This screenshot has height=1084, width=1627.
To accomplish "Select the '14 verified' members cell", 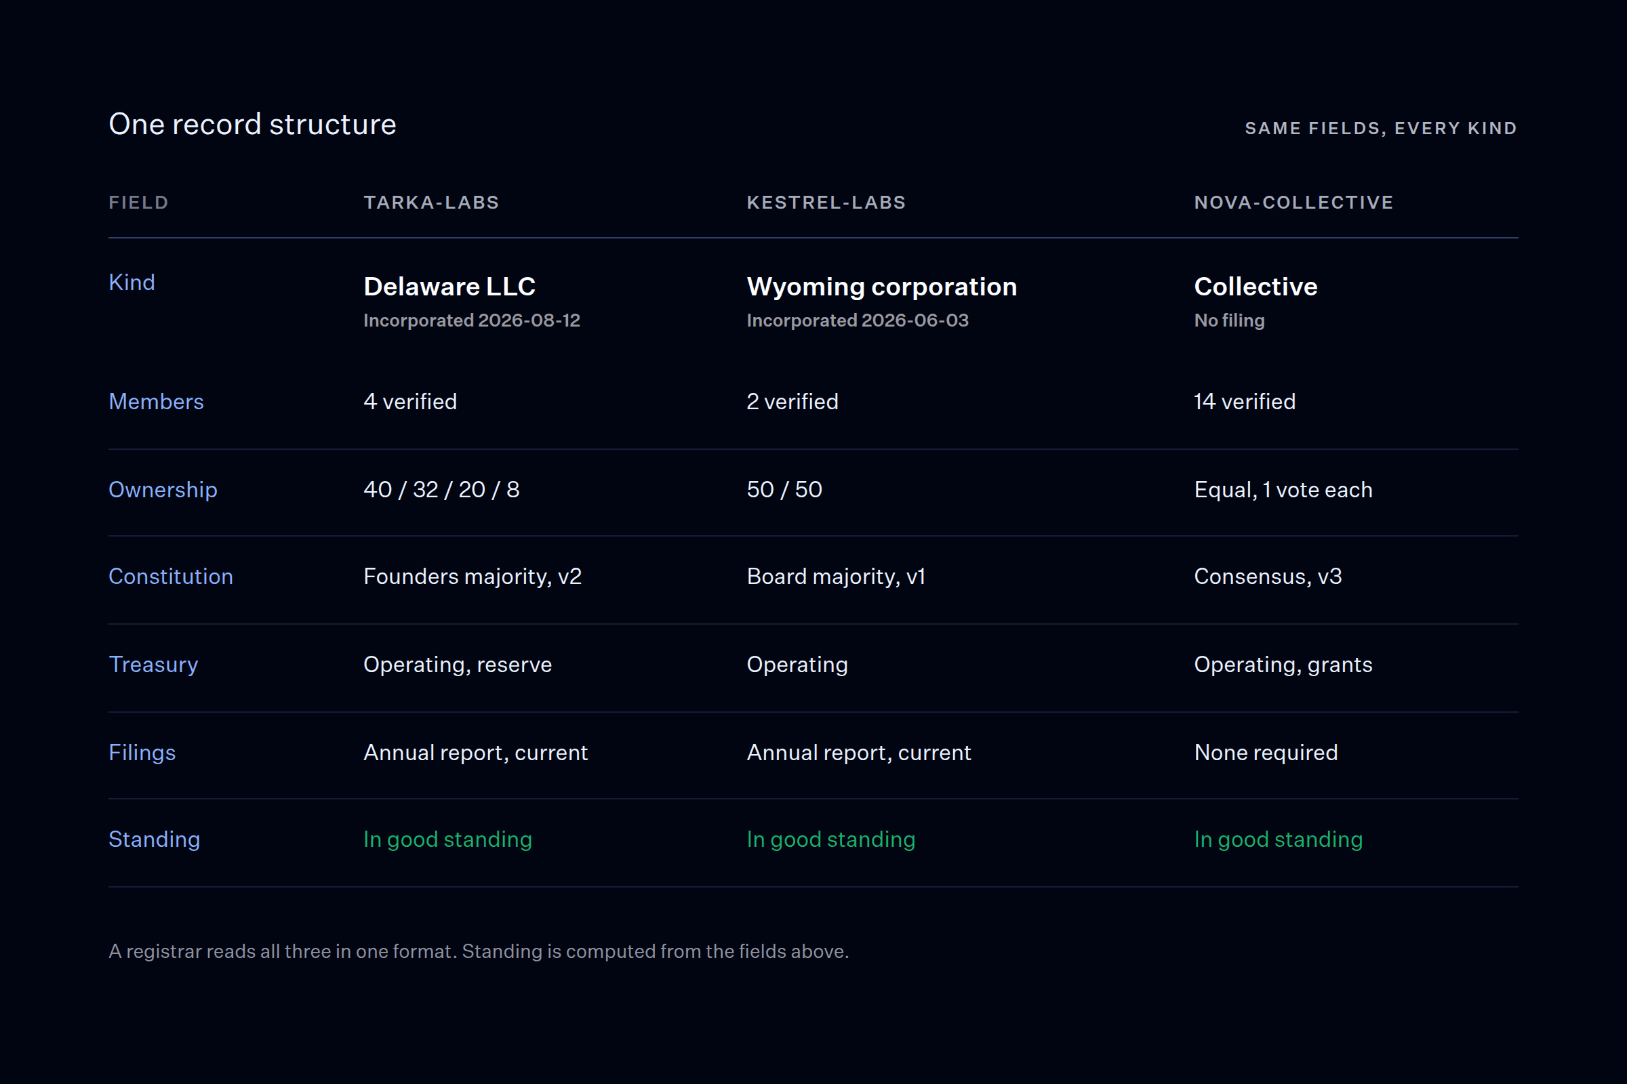I will pyautogui.click(x=1245, y=402).
